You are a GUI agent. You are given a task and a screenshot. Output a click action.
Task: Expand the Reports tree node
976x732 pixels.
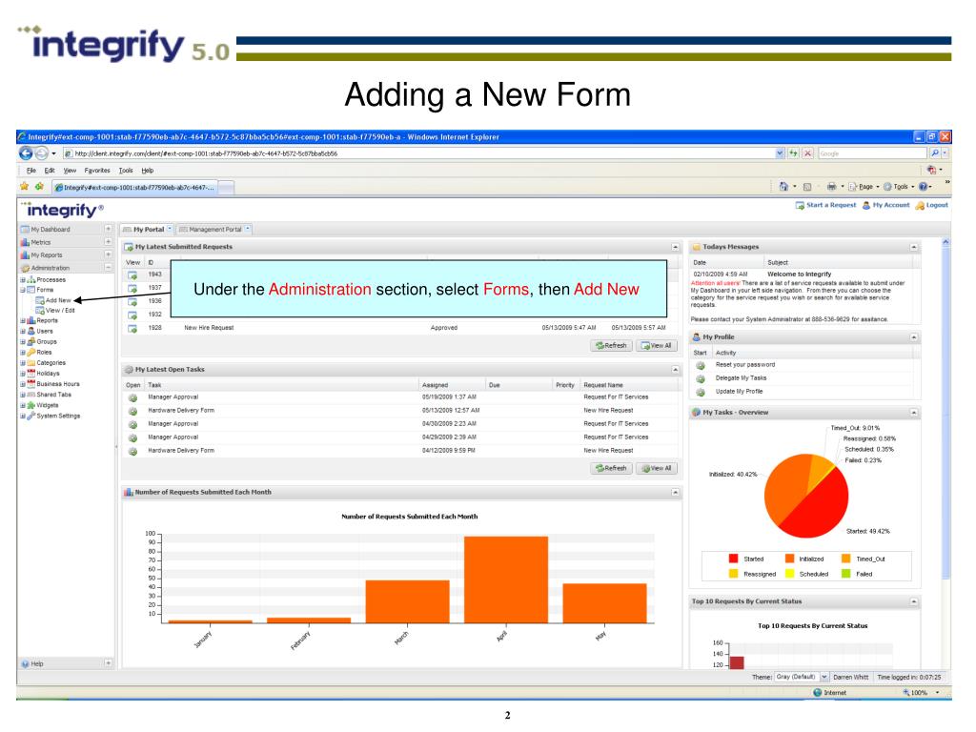tap(23, 321)
